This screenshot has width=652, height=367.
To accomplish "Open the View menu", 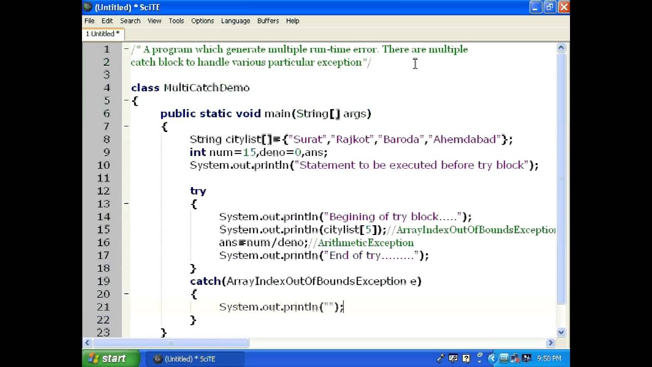I will pos(154,21).
